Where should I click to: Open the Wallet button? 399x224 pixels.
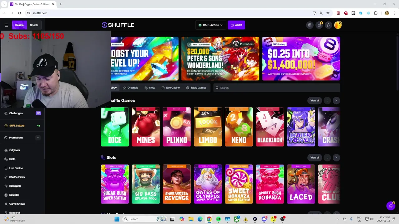(x=236, y=25)
